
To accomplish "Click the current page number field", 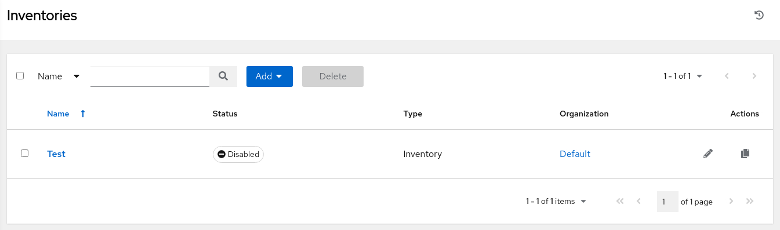I will pyautogui.click(x=667, y=202).
